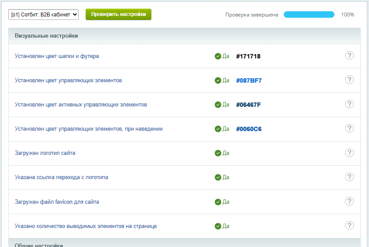Viewport: 369px width, 247px height.
Task: Click Да status in header and footer color row
Action: [226, 56]
